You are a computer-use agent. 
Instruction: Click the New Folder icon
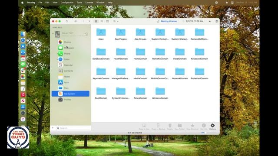coord(179,126)
